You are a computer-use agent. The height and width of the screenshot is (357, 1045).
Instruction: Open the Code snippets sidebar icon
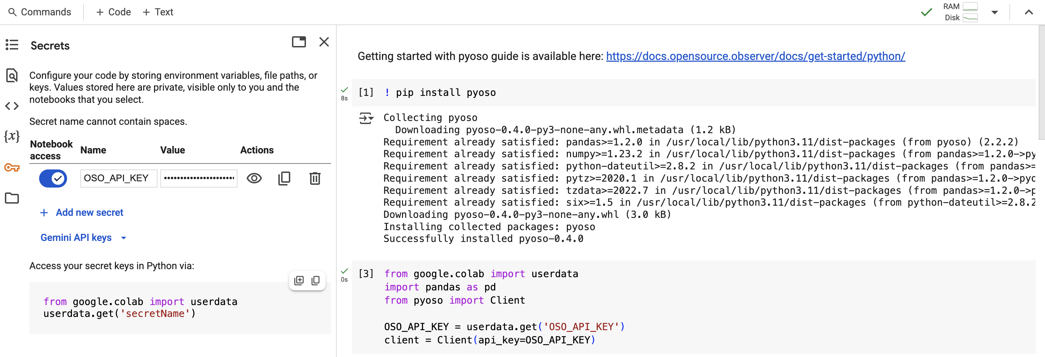(12, 106)
